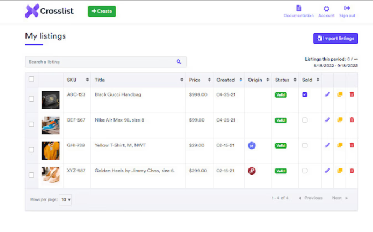Screen dimensions: 373x232
Task: Open the Yellow T-Shirt thumbnail
Action: click(51, 151)
